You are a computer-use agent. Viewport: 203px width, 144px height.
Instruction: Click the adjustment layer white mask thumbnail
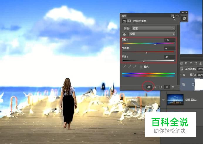coord(199,84)
